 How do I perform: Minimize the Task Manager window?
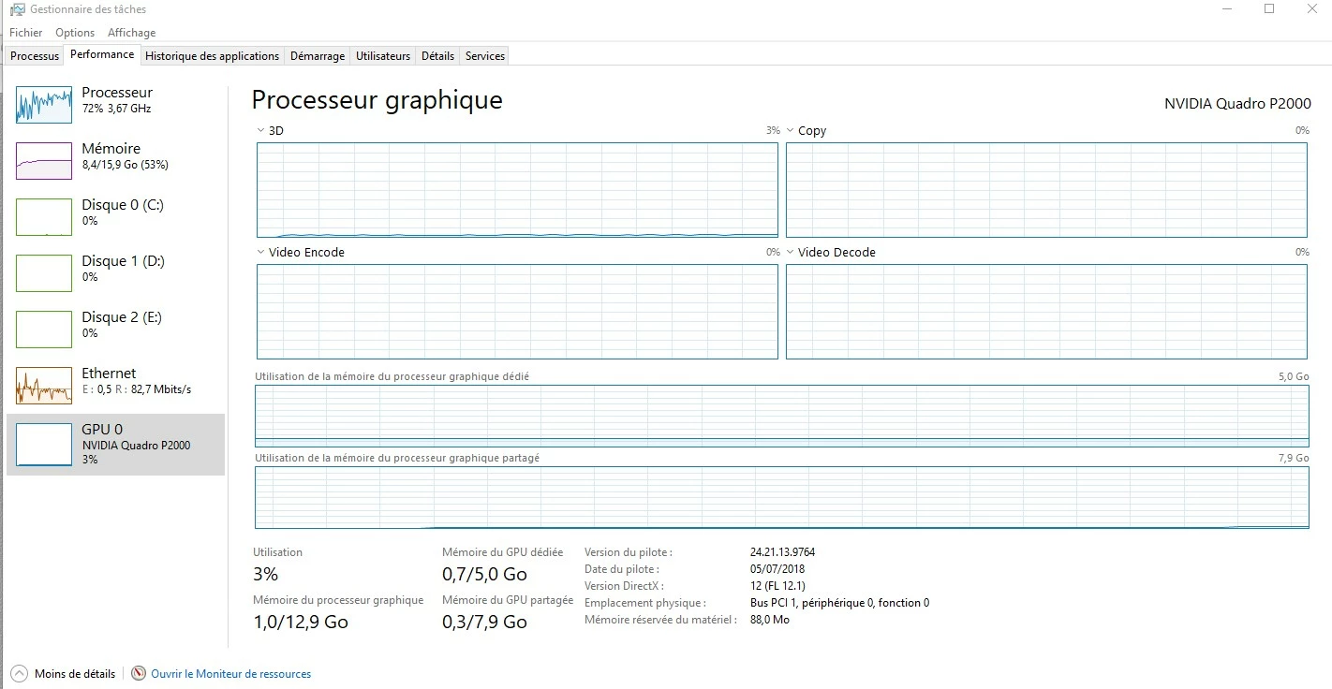(x=1227, y=8)
